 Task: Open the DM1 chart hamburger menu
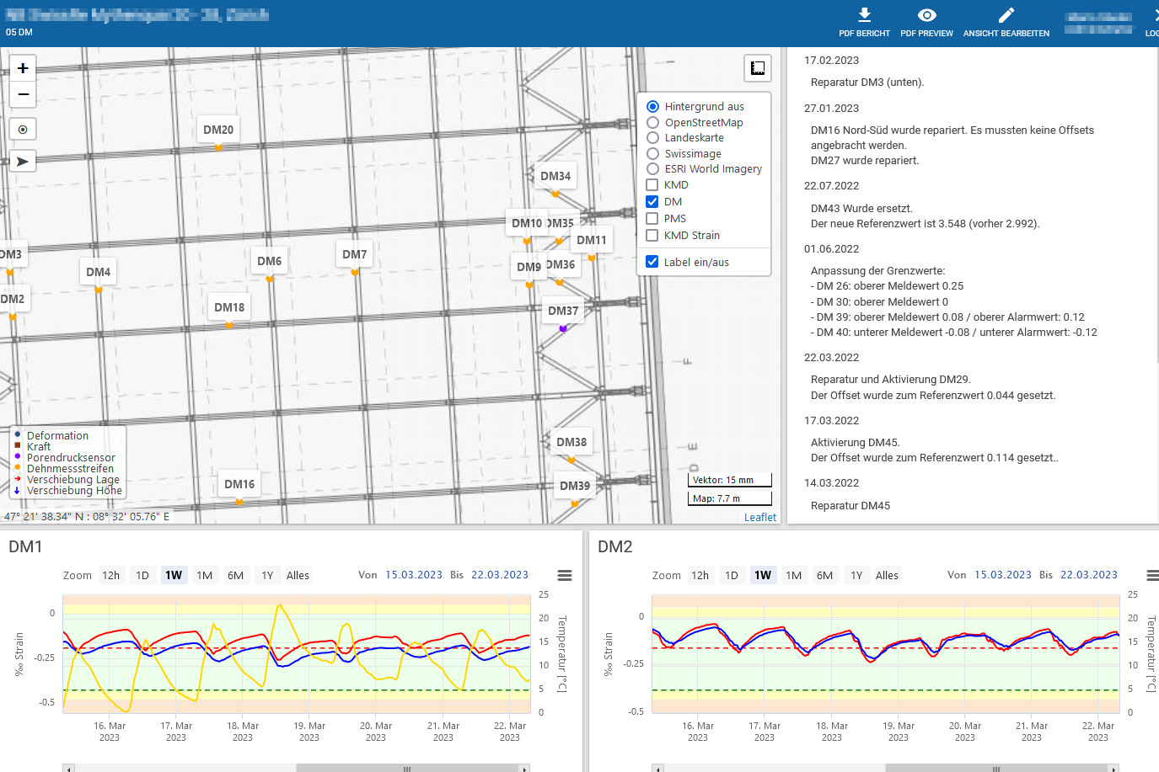565,575
